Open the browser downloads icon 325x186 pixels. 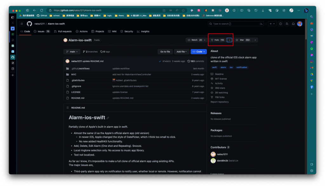tap(263, 10)
